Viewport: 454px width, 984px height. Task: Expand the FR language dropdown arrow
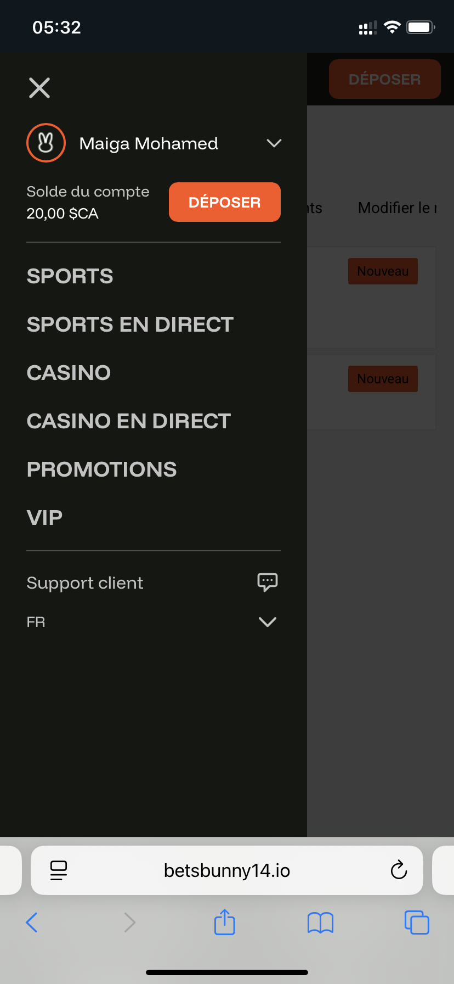click(x=268, y=622)
